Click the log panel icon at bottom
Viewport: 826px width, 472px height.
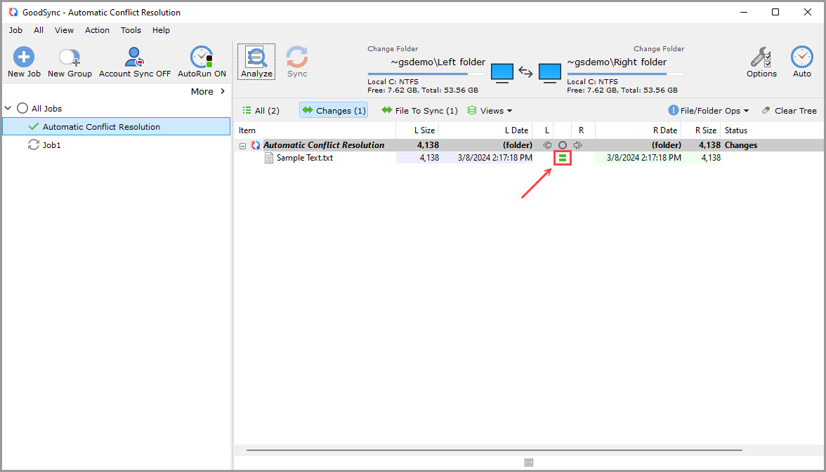point(529,462)
